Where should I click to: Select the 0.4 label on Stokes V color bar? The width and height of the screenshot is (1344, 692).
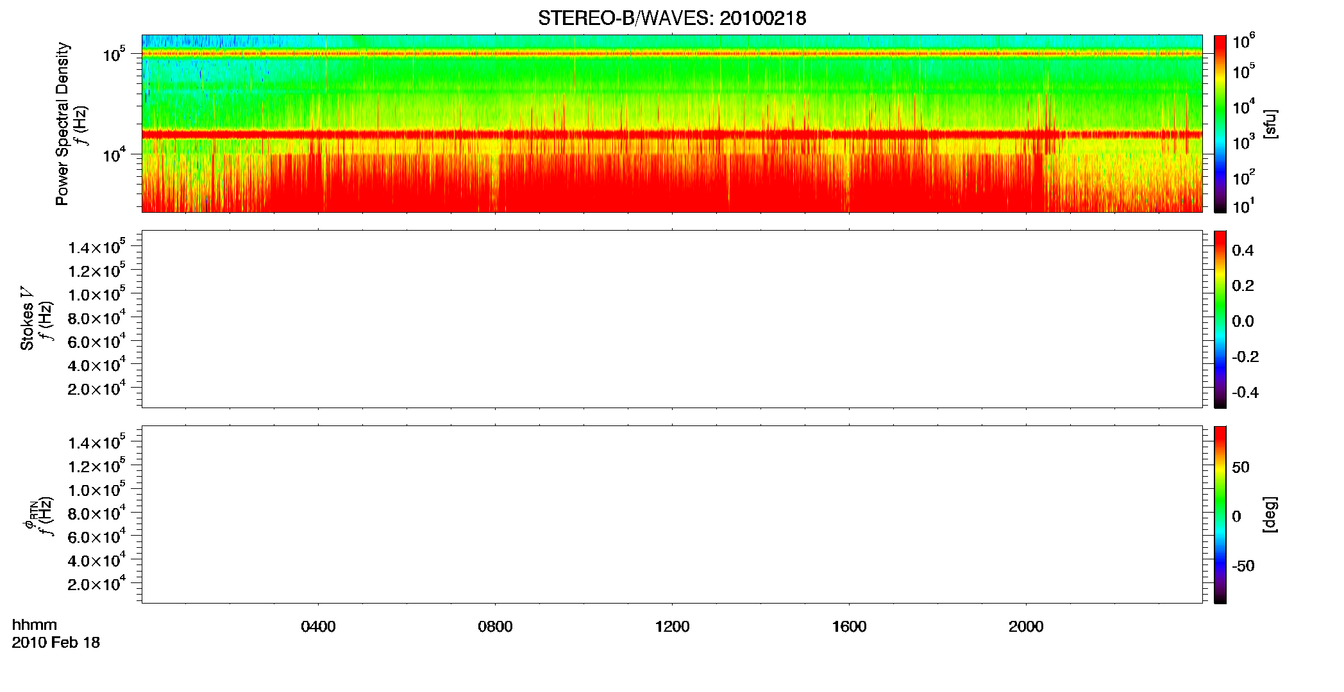(x=1243, y=251)
